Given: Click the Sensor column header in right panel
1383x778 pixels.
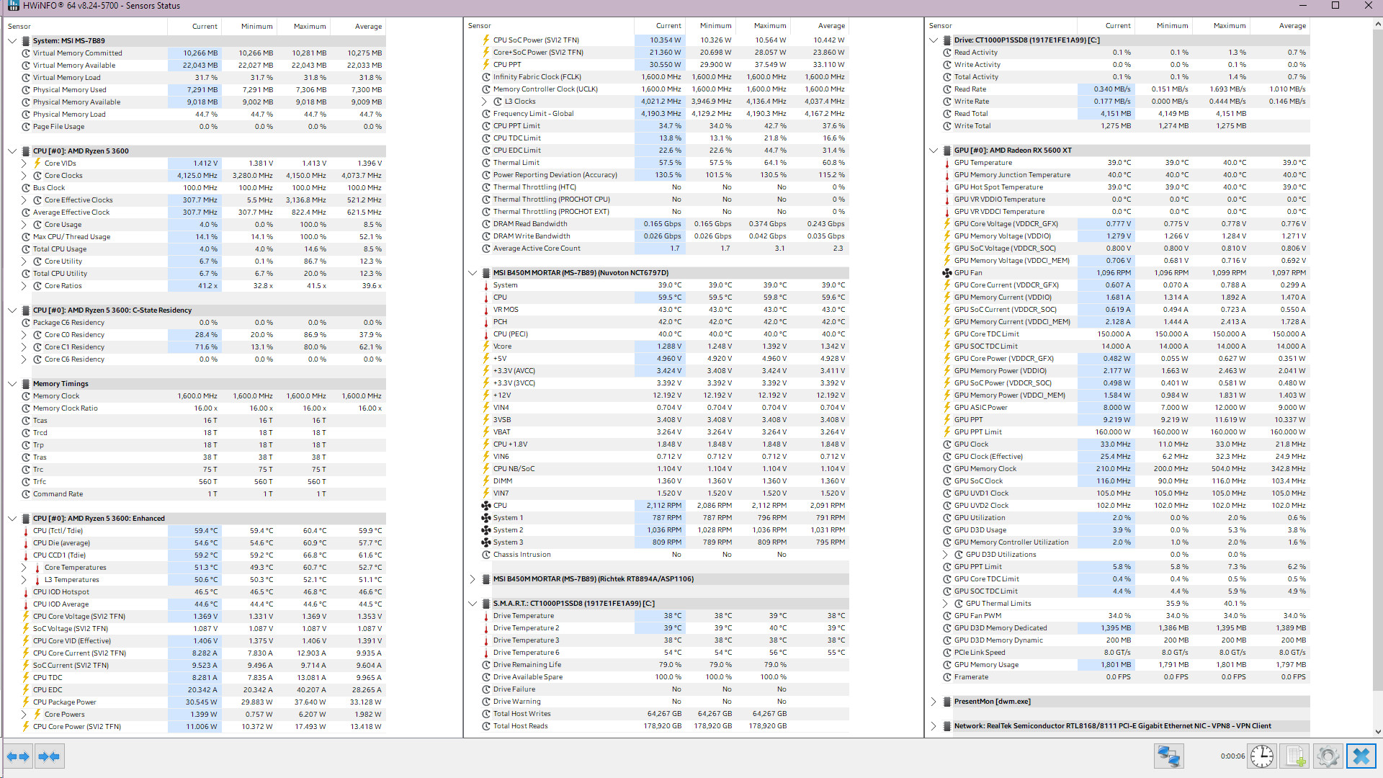Looking at the screenshot, I should [x=1001, y=26].
